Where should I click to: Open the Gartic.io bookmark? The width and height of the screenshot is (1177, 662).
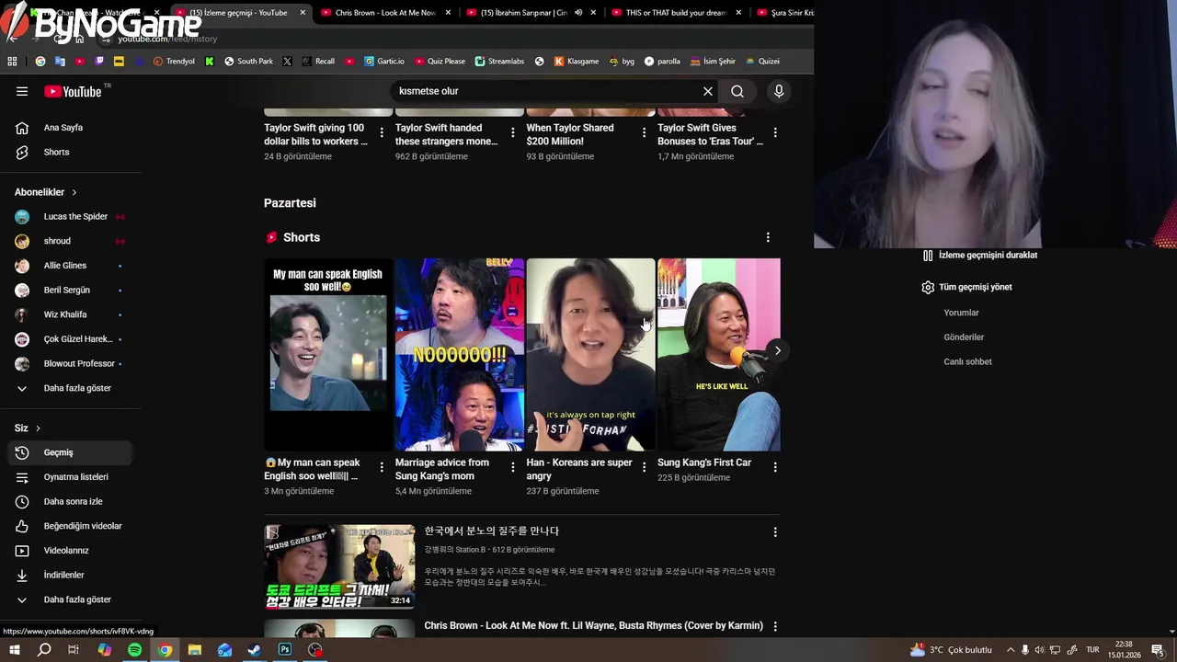tap(383, 62)
